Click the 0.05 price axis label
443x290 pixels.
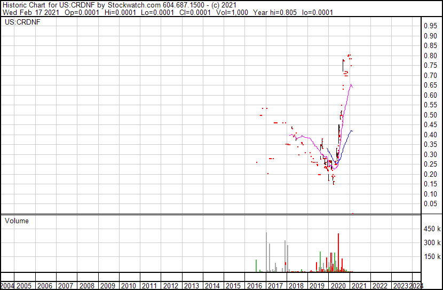coord(430,204)
